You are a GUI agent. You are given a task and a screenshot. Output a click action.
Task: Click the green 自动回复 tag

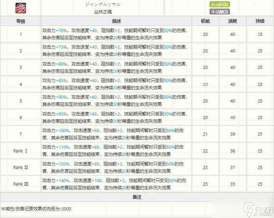point(220,4)
